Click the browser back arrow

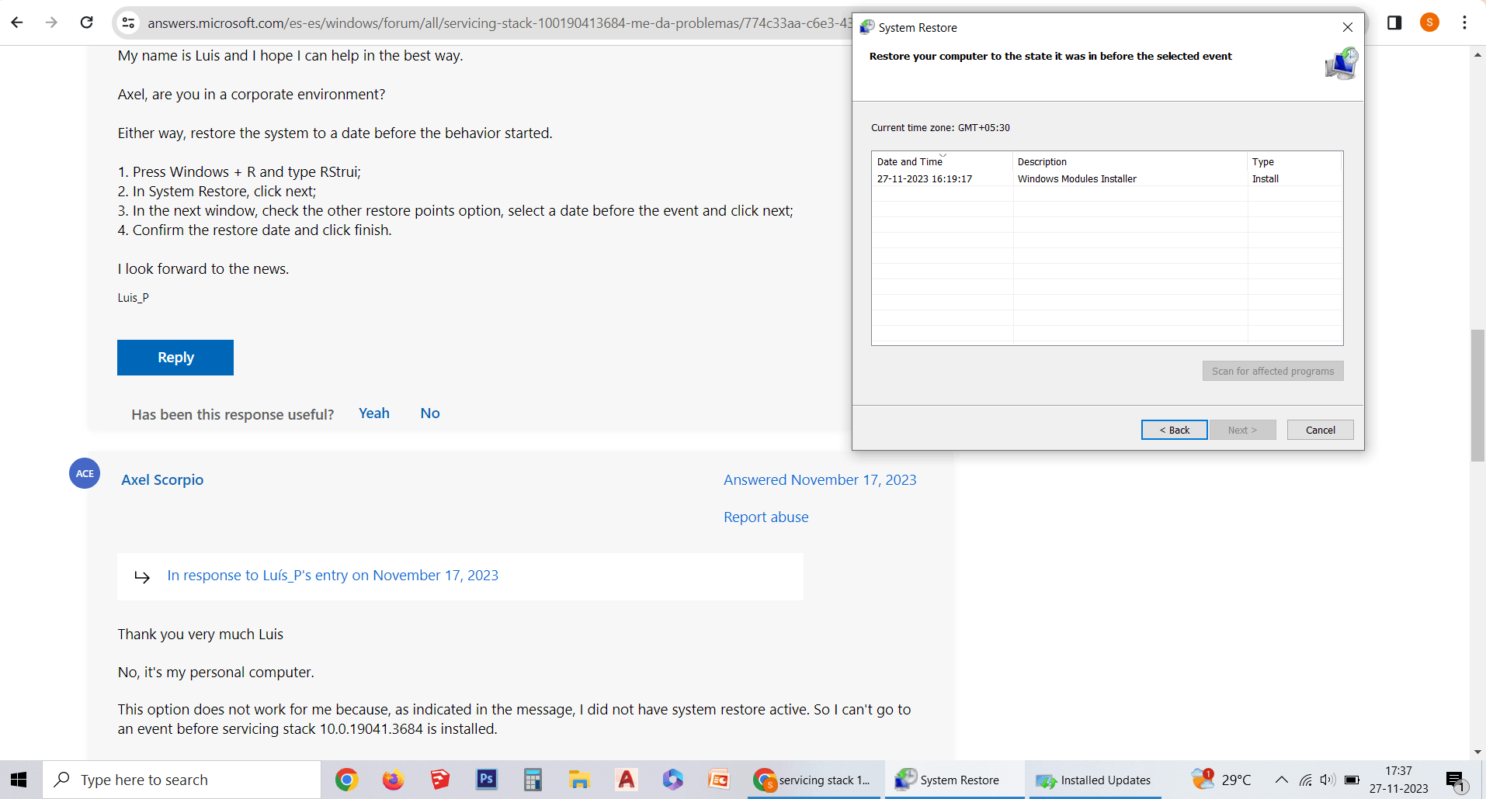click(16, 22)
